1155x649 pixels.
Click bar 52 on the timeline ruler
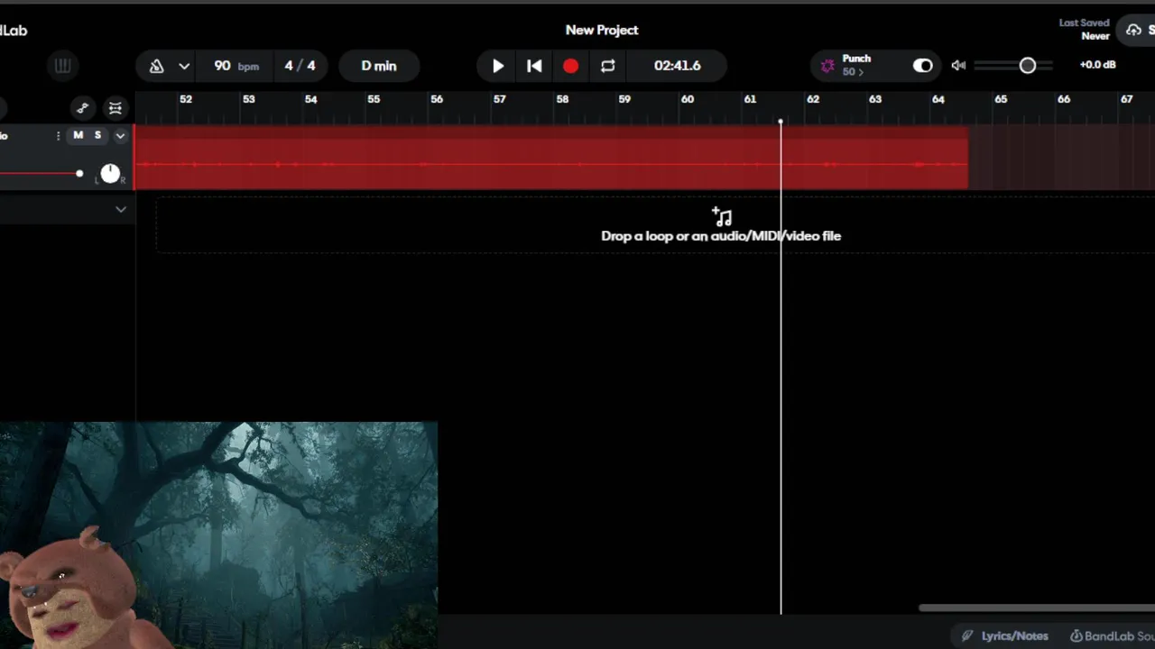coord(186,99)
